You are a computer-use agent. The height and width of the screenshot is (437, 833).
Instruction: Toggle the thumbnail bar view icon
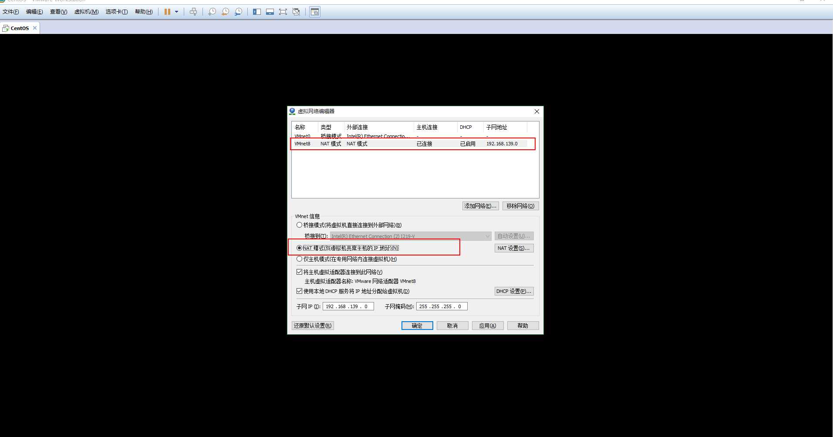[270, 12]
